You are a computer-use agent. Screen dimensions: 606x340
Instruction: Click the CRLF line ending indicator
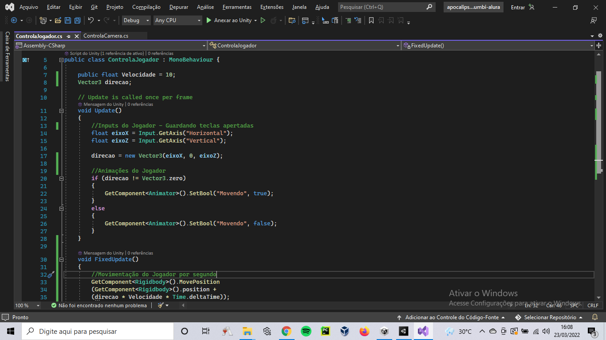coord(593,305)
